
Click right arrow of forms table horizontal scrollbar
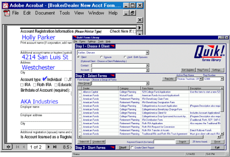pos(219,137)
